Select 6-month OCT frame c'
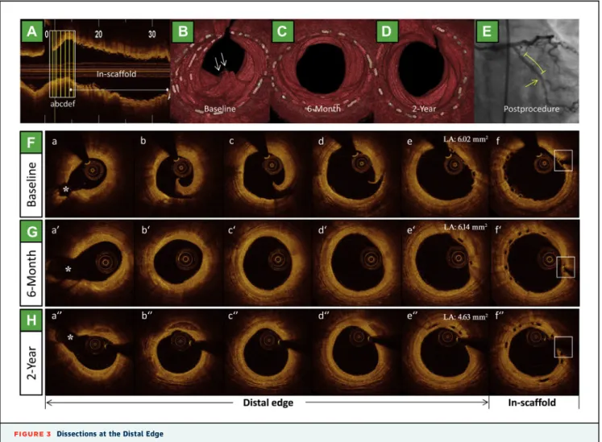The height and width of the screenshot is (442, 602). [268, 262]
